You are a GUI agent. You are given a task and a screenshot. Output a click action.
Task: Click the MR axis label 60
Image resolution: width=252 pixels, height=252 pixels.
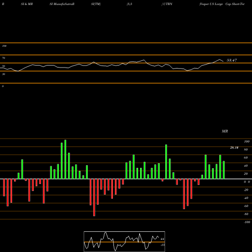pos(246,158)
